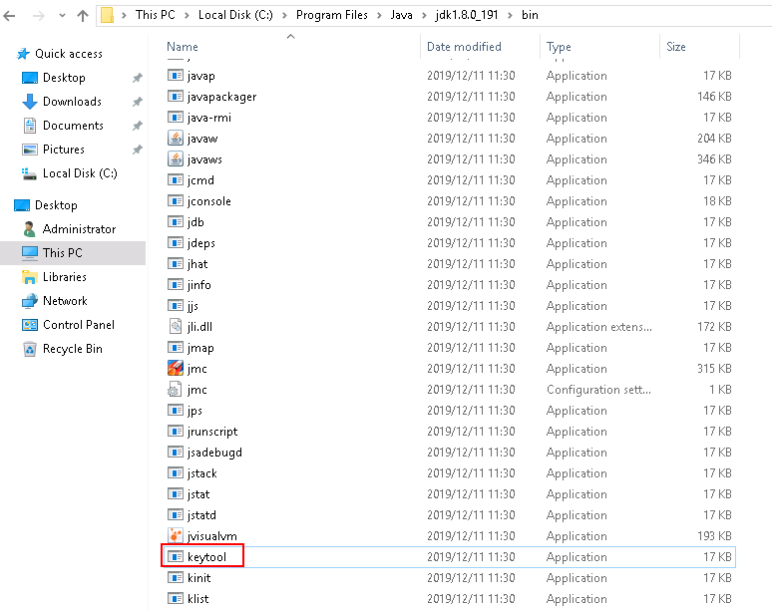Click the javaw Java cup icon
772x610 pixels.
click(x=176, y=138)
